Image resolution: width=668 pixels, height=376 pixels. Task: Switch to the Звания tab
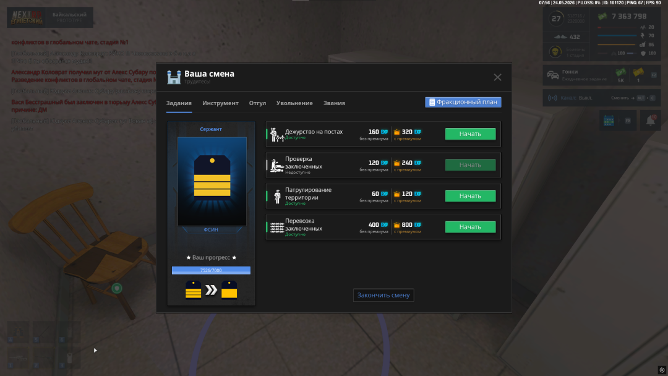coord(334,103)
